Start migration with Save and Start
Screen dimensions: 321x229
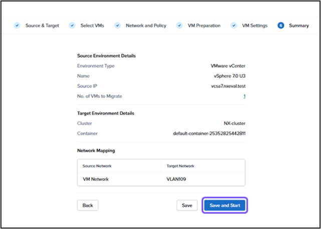click(x=225, y=205)
